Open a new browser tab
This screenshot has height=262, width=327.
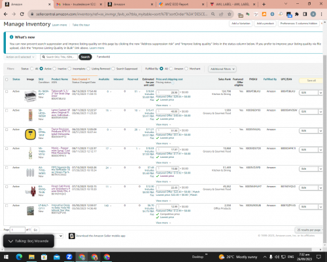(264, 4)
